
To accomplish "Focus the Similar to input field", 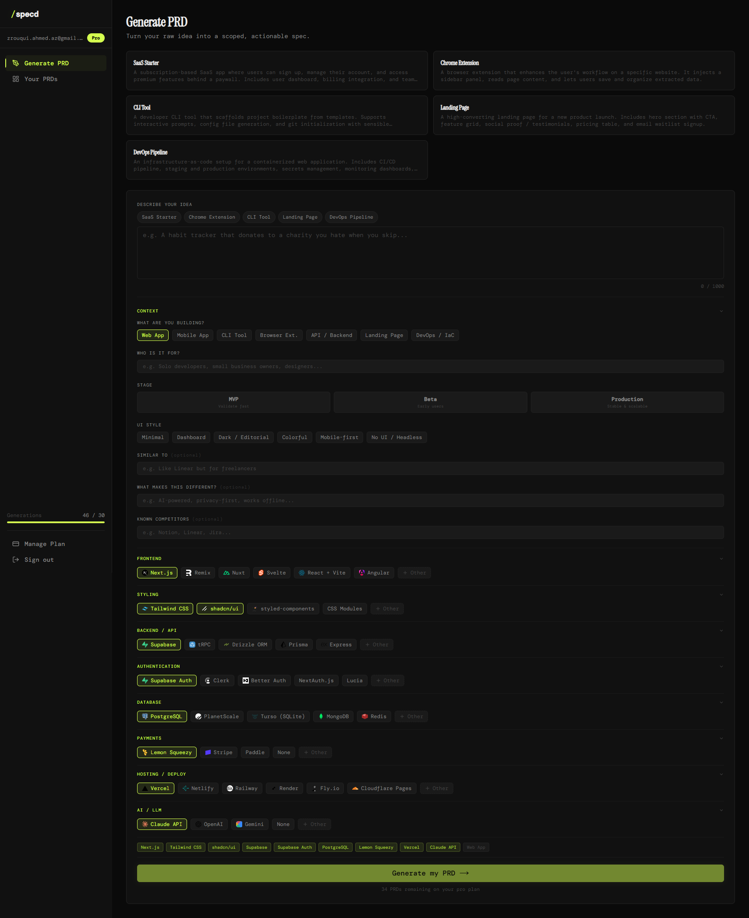I will tap(430, 468).
